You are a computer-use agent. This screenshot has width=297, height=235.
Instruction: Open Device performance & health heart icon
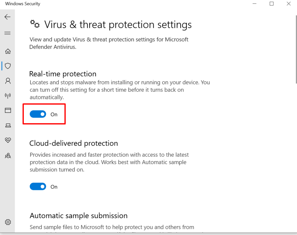[x=8, y=140]
